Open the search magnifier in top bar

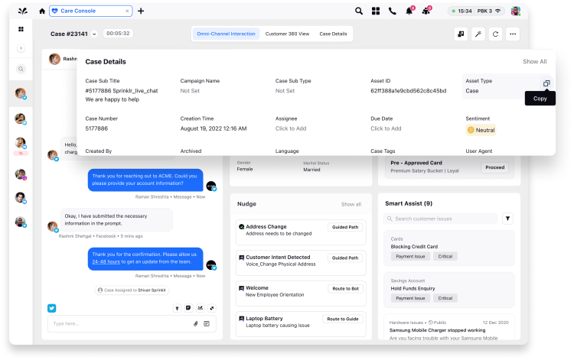click(x=359, y=11)
